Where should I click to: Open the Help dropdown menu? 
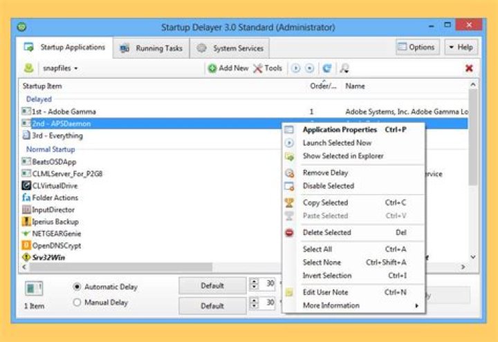(461, 47)
